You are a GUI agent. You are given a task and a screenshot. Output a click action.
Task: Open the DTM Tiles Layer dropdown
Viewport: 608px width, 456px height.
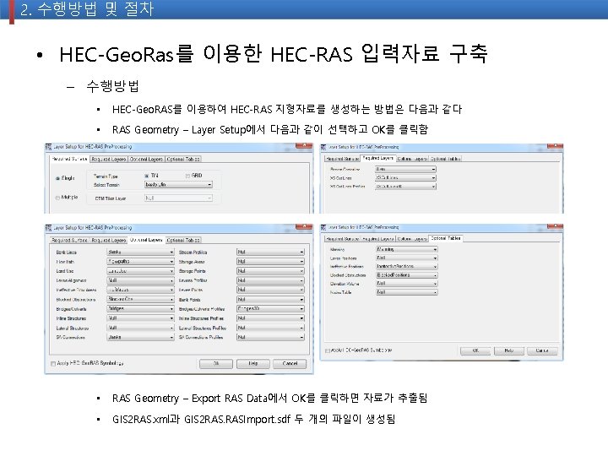click(178, 198)
